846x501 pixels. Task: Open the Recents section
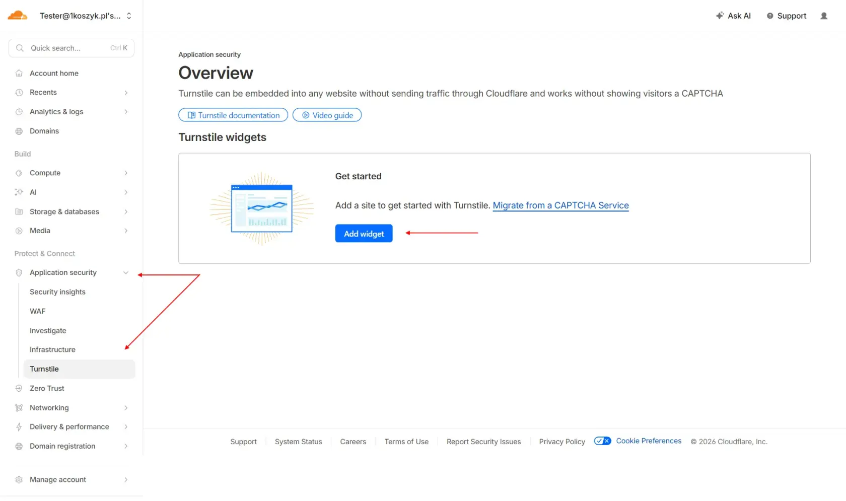coord(43,92)
